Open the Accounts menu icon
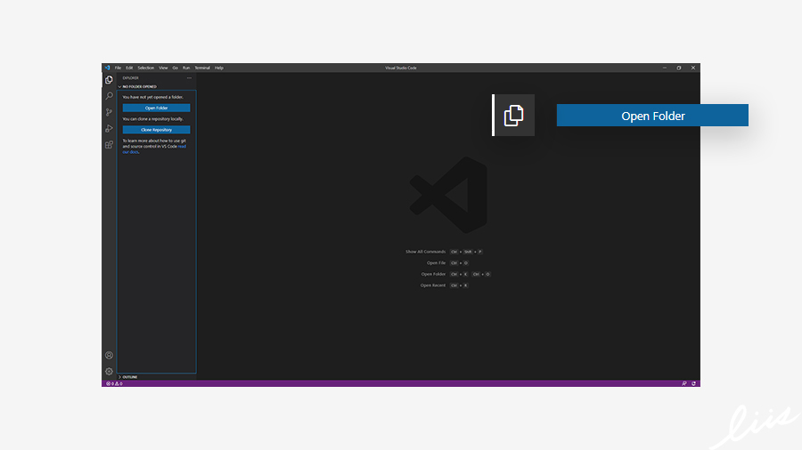 (109, 355)
